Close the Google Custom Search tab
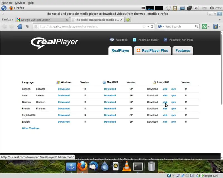 tap(67, 20)
